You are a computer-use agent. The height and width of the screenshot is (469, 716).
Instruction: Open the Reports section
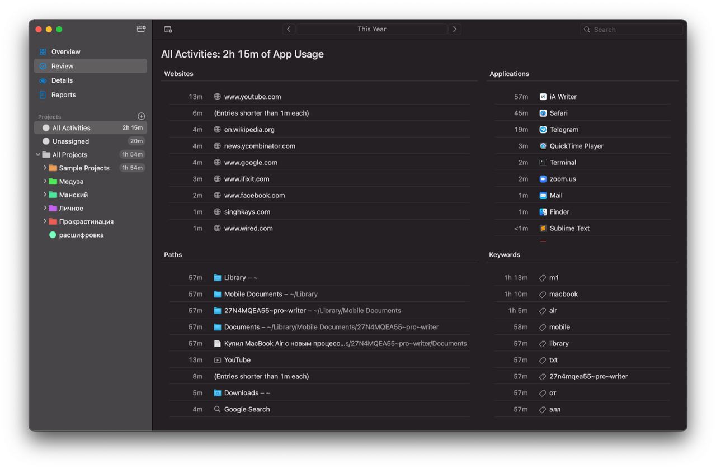[91, 95]
